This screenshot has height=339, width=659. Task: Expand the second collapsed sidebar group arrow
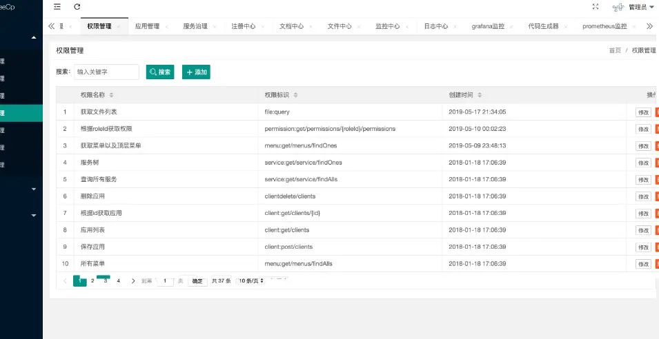[34, 215]
